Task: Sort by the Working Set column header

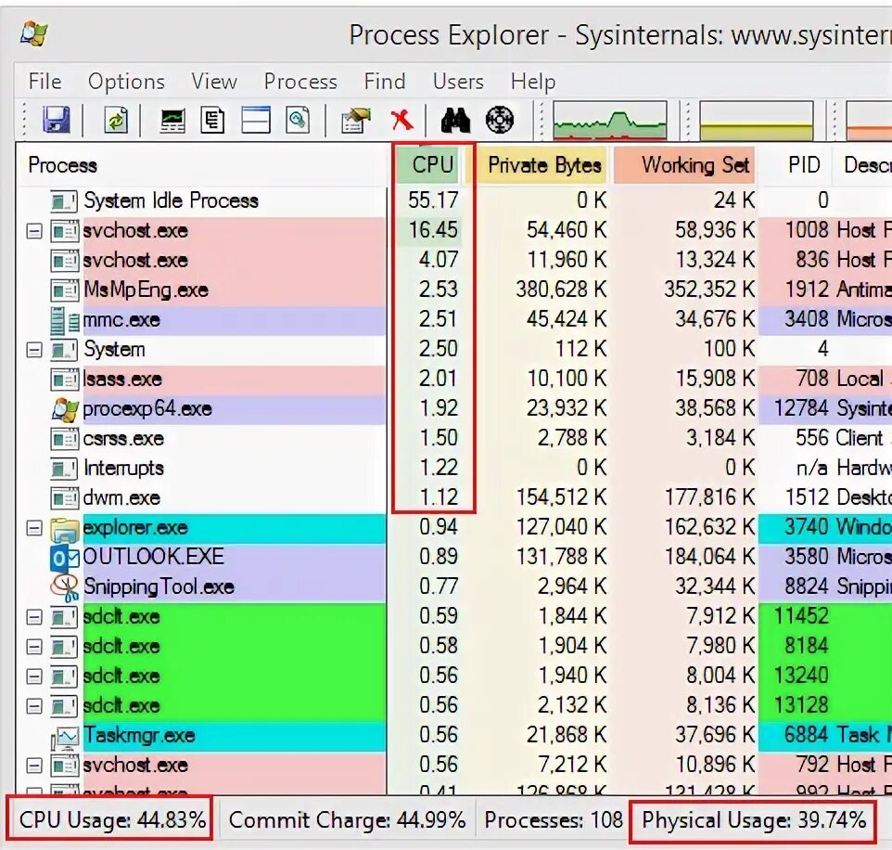Action: (685, 165)
